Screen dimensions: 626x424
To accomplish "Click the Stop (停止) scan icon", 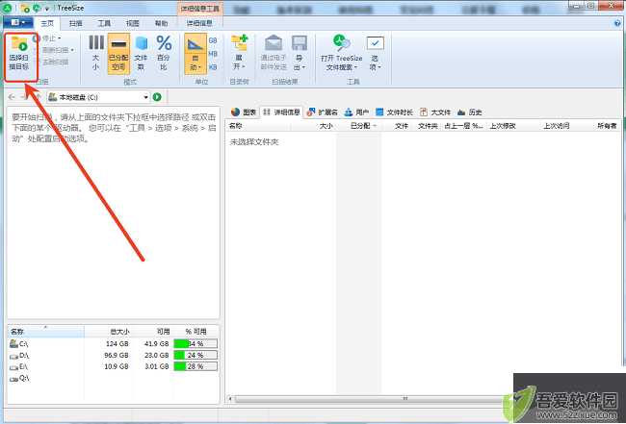I will pyautogui.click(x=37, y=38).
